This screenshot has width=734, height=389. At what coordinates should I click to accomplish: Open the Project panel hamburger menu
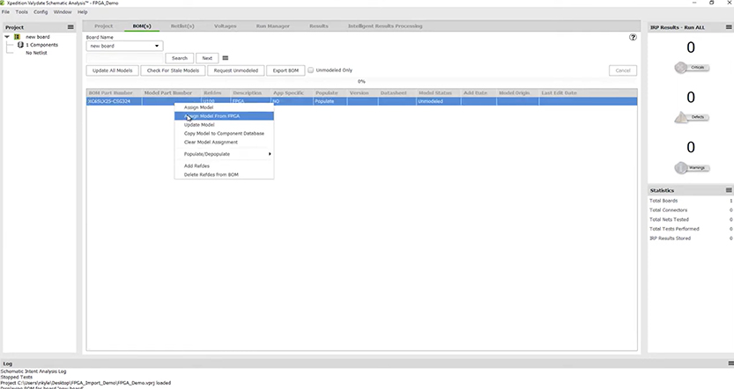pos(70,27)
